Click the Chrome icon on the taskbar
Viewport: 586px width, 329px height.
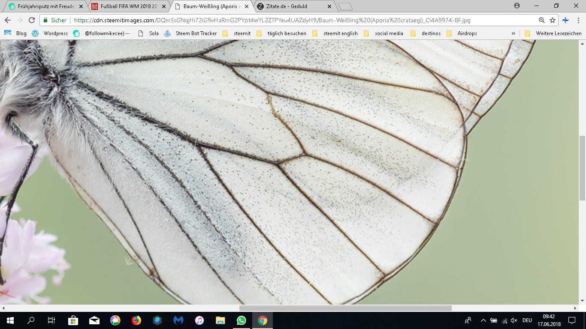click(262, 320)
